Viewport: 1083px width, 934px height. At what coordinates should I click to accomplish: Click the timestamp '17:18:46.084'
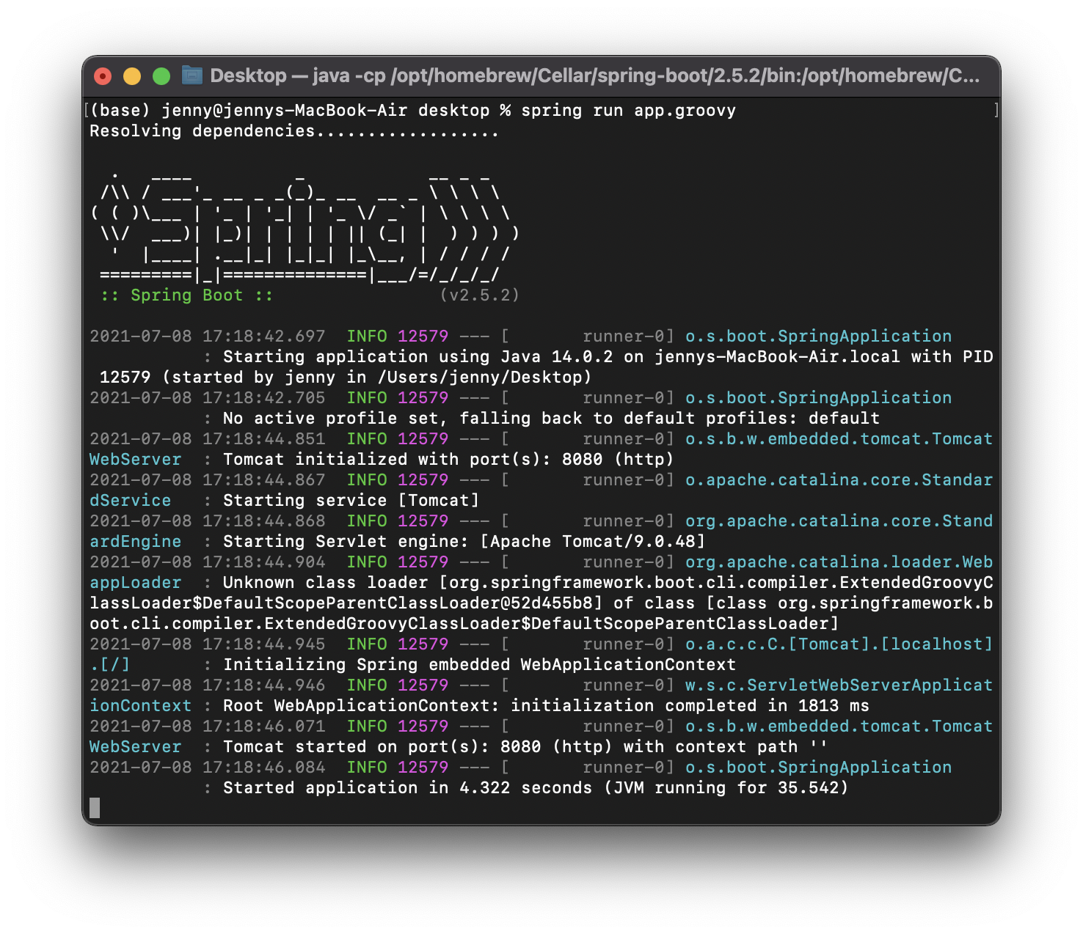tap(264, 768)
